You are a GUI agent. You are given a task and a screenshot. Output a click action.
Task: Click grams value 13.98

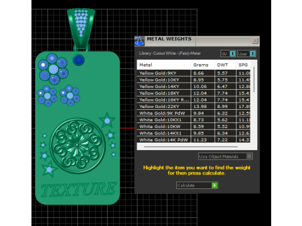[200, 107]
